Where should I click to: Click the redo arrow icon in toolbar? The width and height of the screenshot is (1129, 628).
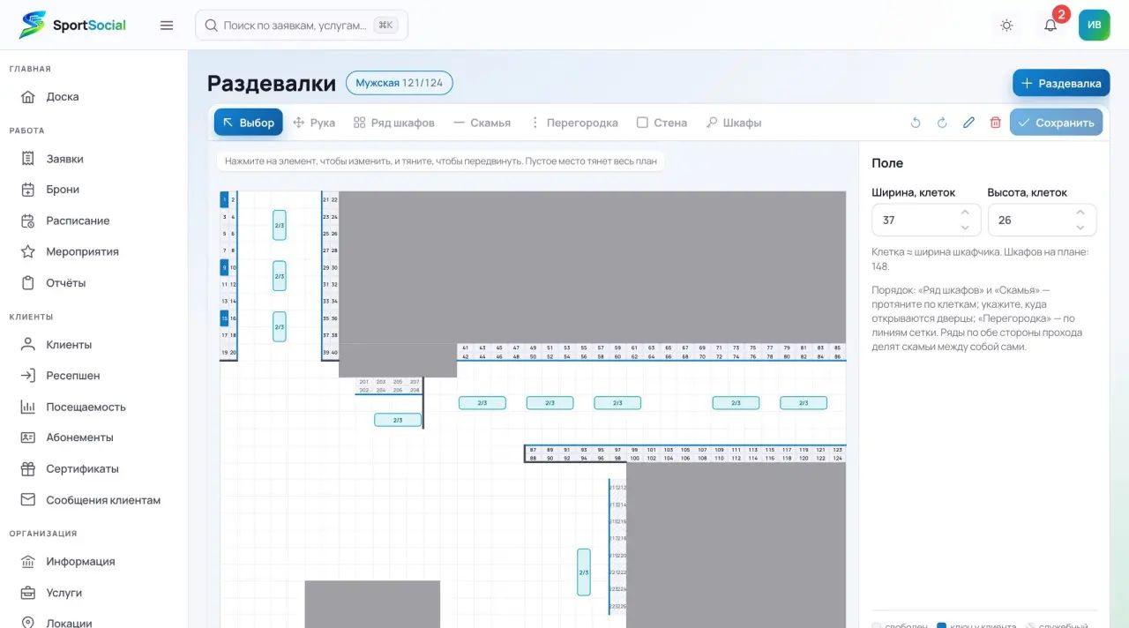942,123
